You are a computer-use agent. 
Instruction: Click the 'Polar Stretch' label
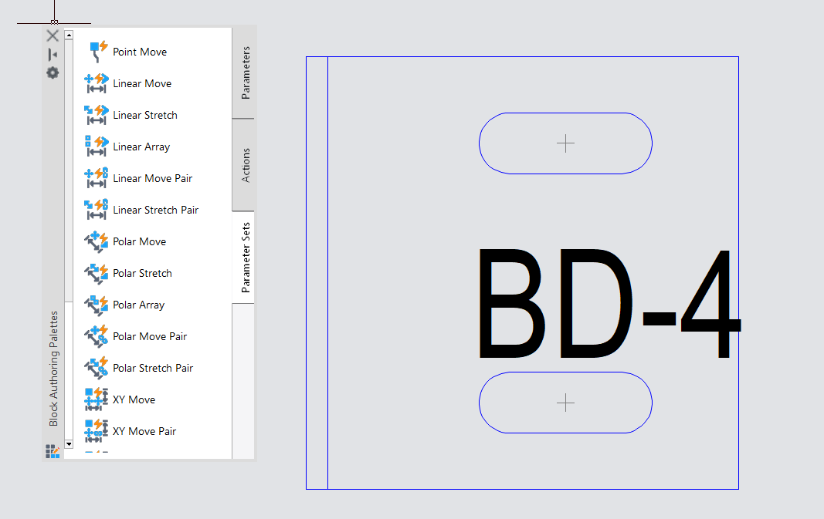[x=142, y=273]
